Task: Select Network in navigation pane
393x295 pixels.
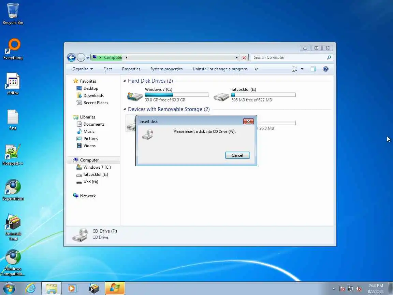Action: (x=85, y=196)
